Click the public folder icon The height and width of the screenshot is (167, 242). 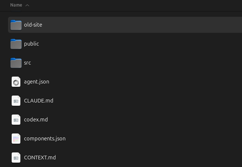16,44
